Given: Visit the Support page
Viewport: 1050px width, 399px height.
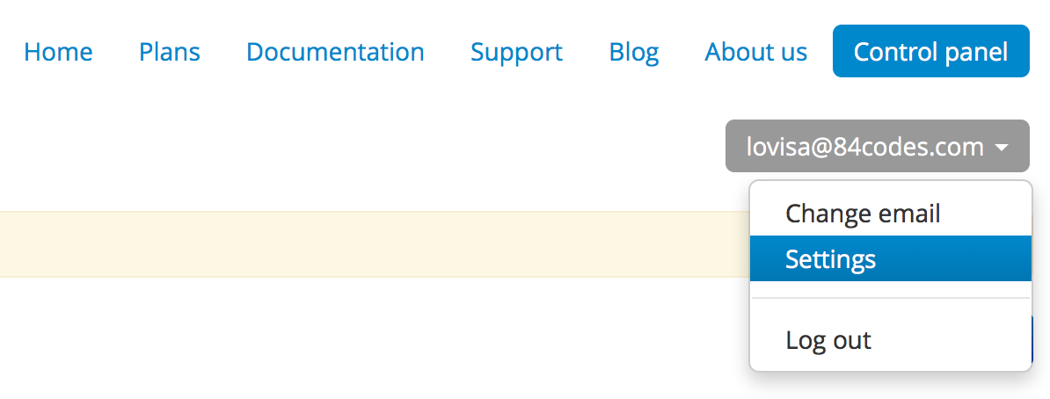Looking at the screenshot, I should 516,52.
